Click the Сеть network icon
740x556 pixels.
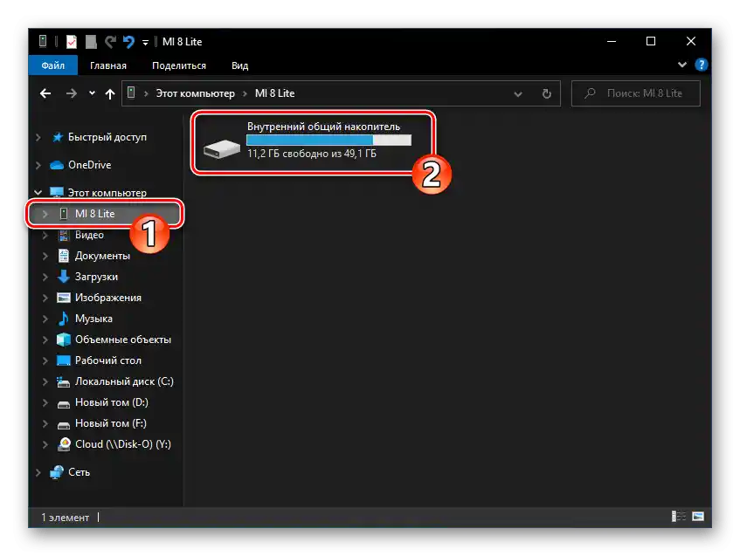[57, 472]
